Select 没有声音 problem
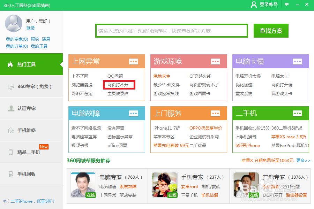 (x=116, y=128)
